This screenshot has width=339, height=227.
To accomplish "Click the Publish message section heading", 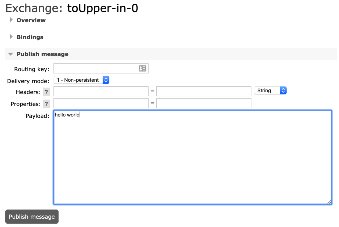I will 42,54.
